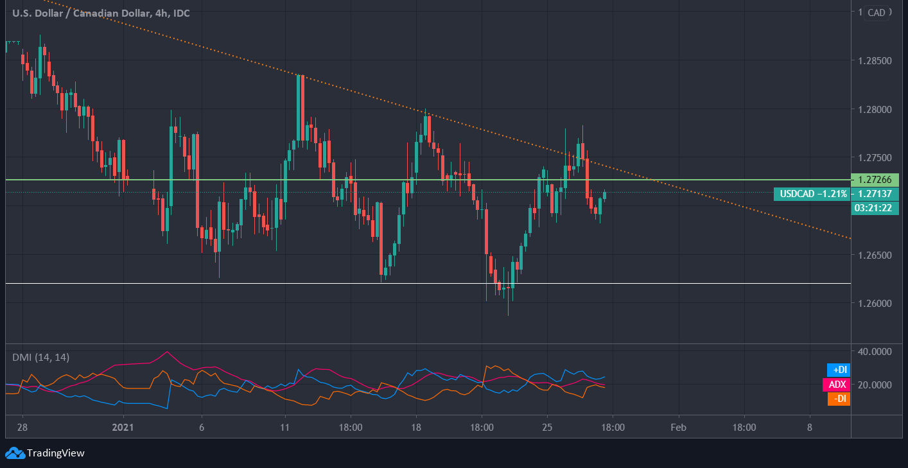Click the TradingView logo

tap(46, 453)
